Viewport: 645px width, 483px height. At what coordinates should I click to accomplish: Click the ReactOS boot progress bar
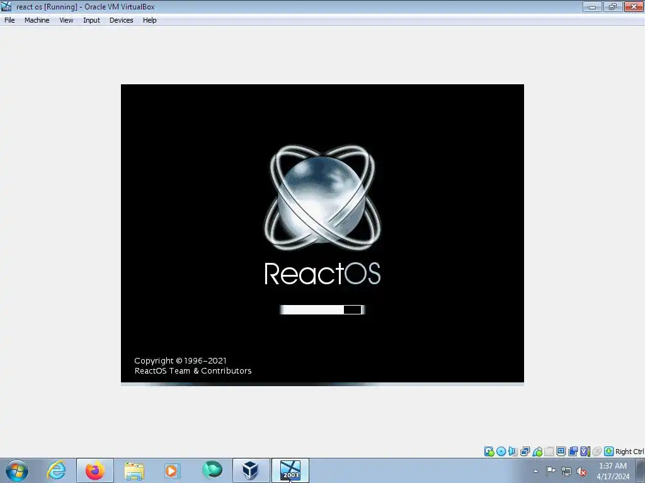tap(322, 309)
